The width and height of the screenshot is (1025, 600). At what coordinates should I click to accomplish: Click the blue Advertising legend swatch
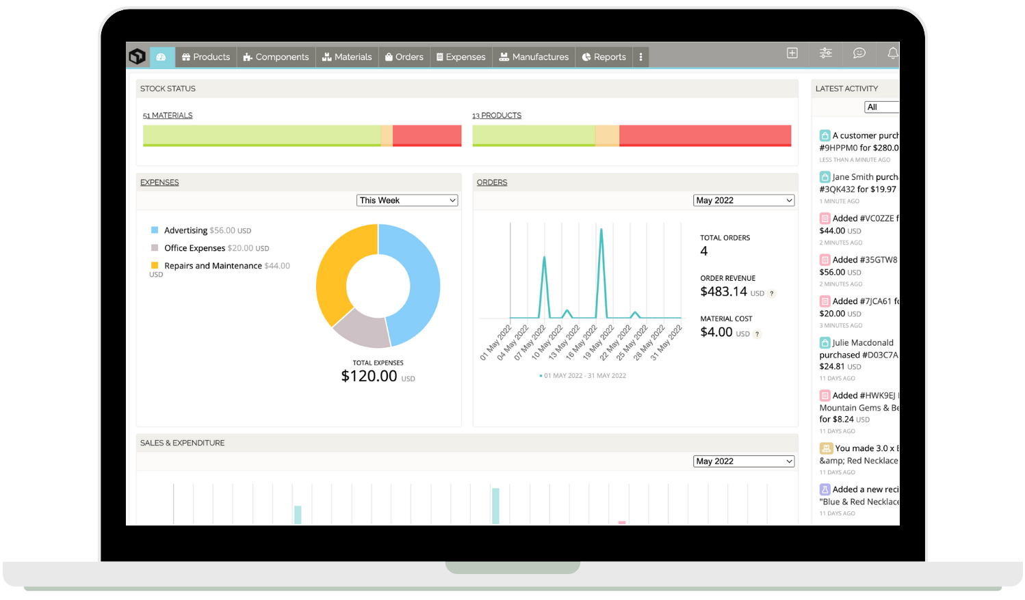[x=156, y=230]
